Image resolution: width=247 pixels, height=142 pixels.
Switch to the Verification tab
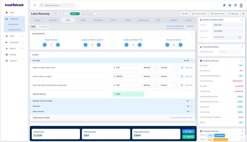coord(98,20)
